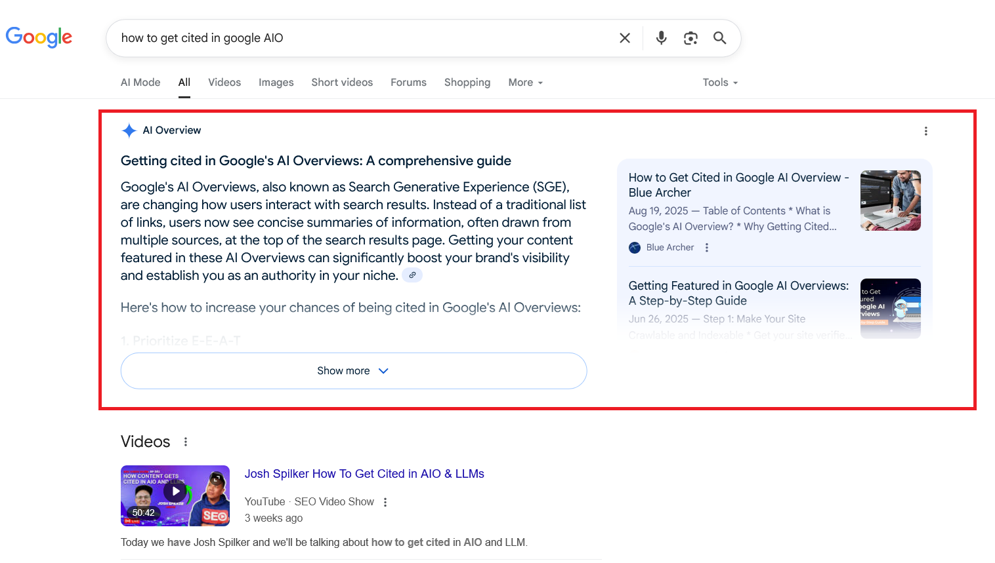Click the magnifying glass search icon
This screenshot has height=563, width=995.
pos(720,38)
